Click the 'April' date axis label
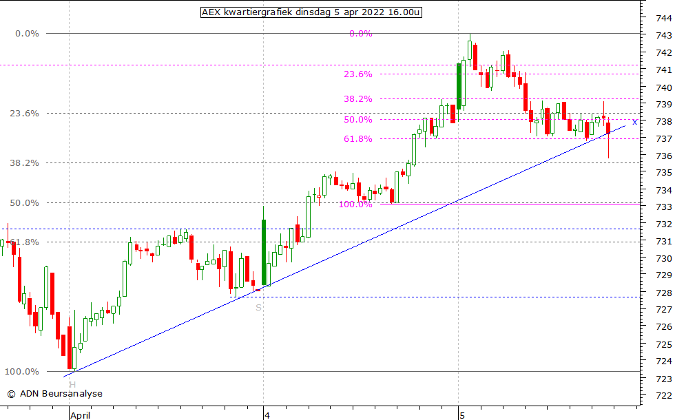 81,415
